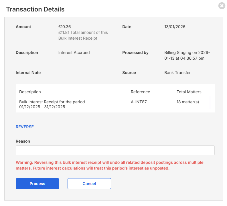Focus the Reason text field
This screenshot has width=227, height=206.
(115, 150)
